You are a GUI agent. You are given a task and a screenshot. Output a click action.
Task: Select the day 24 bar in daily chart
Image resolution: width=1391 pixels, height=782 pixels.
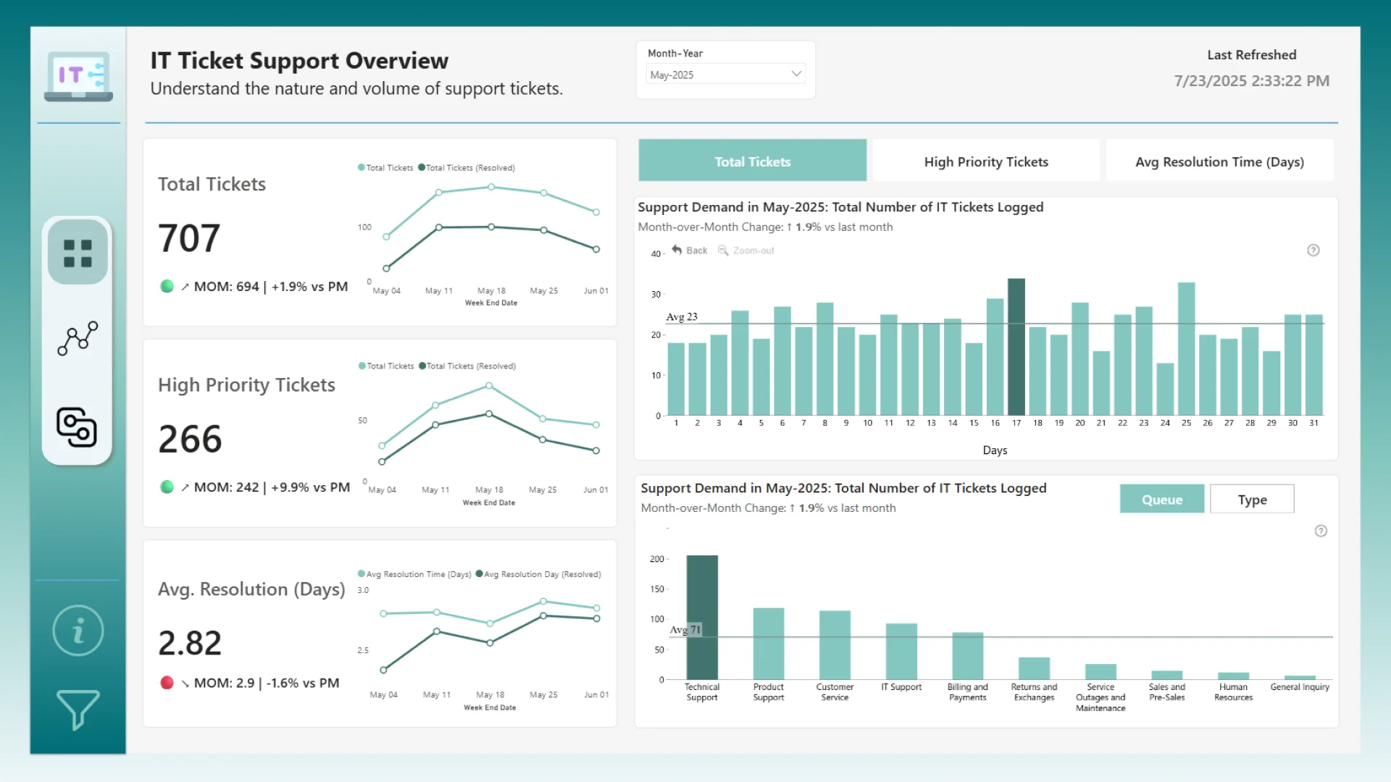pos(1165,390)
